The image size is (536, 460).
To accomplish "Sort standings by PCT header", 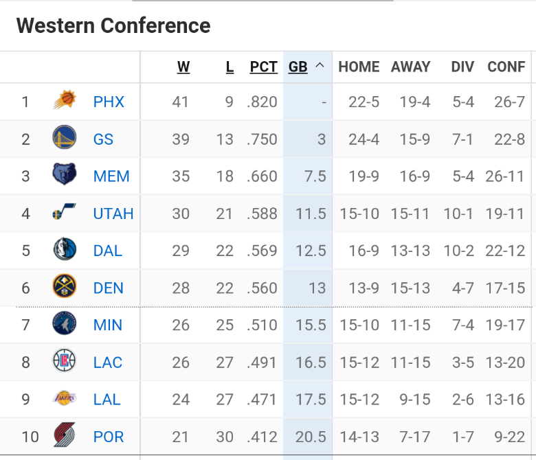I will [264, 67].
